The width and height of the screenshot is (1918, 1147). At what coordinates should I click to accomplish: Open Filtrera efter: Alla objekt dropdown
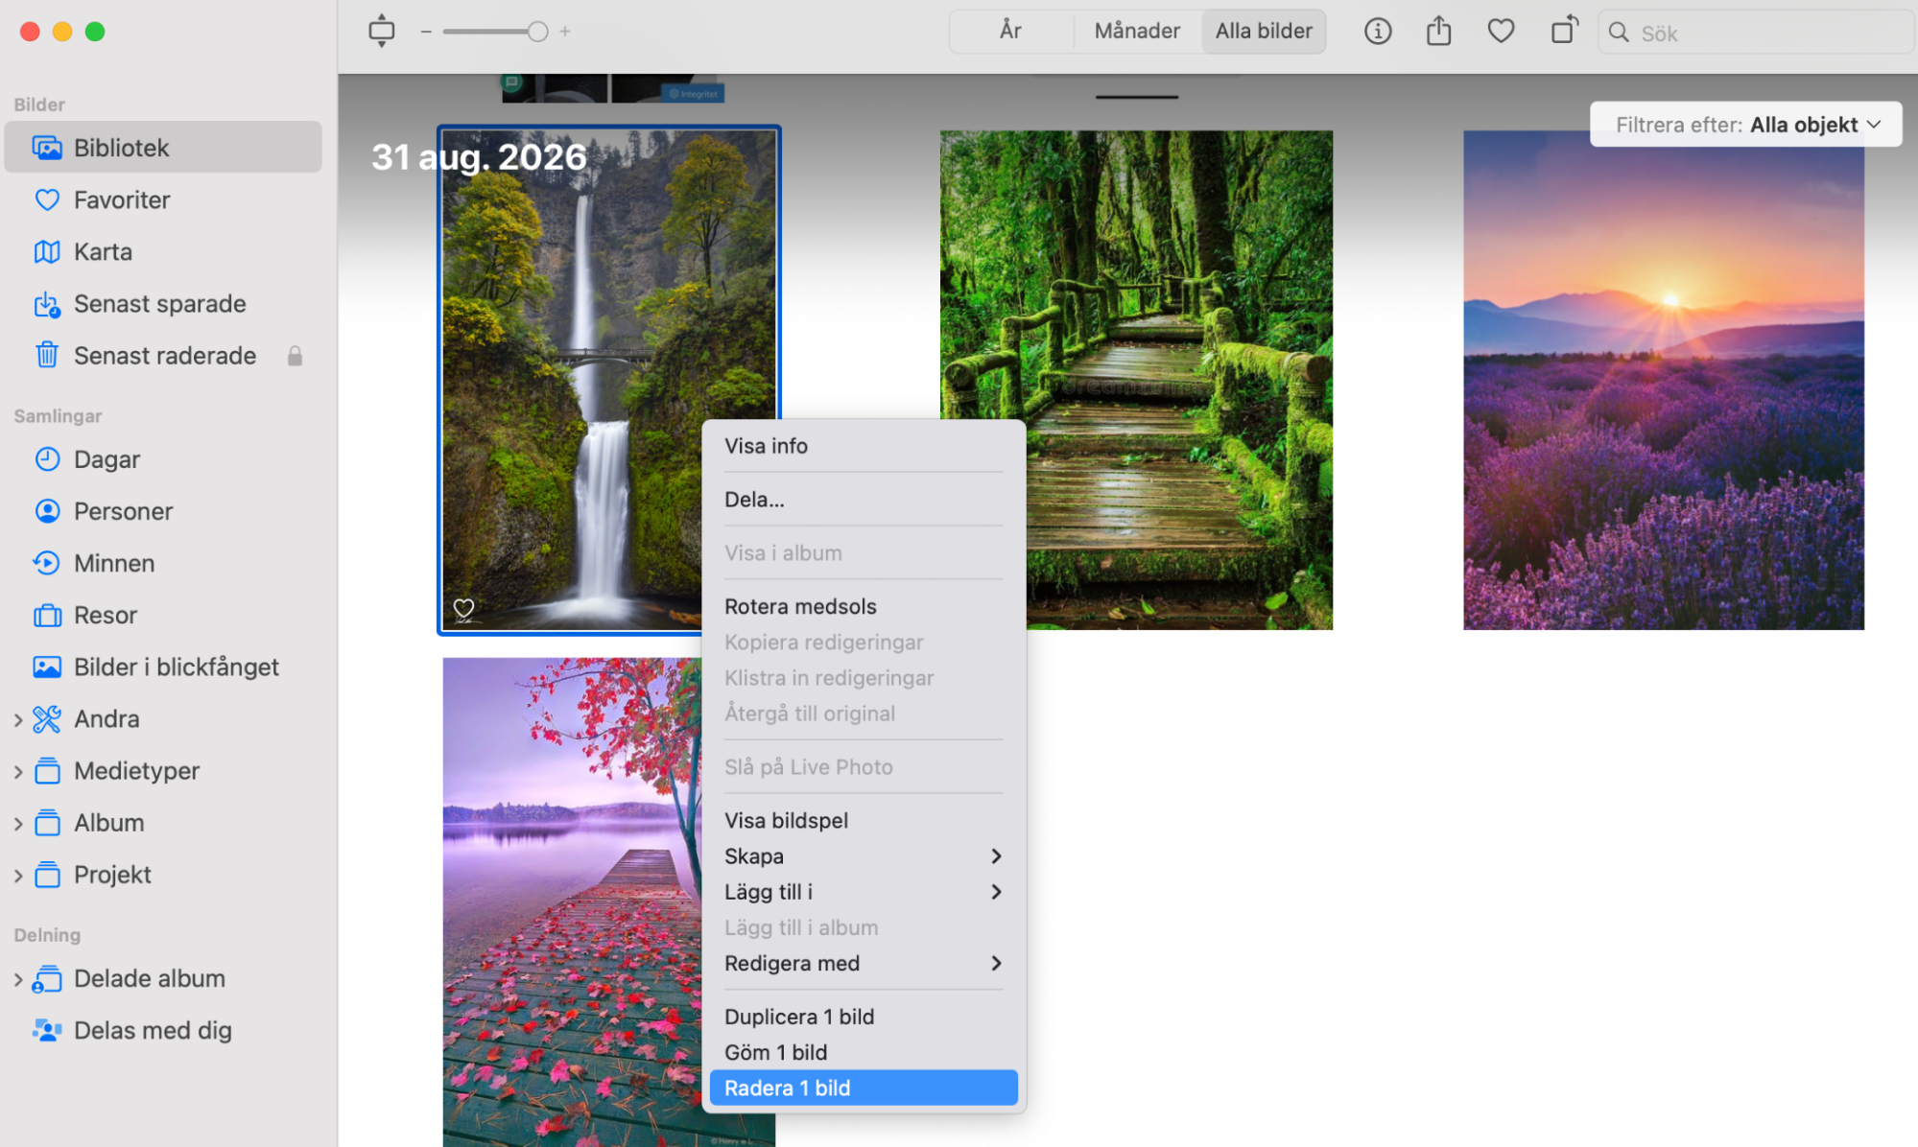1745,125
